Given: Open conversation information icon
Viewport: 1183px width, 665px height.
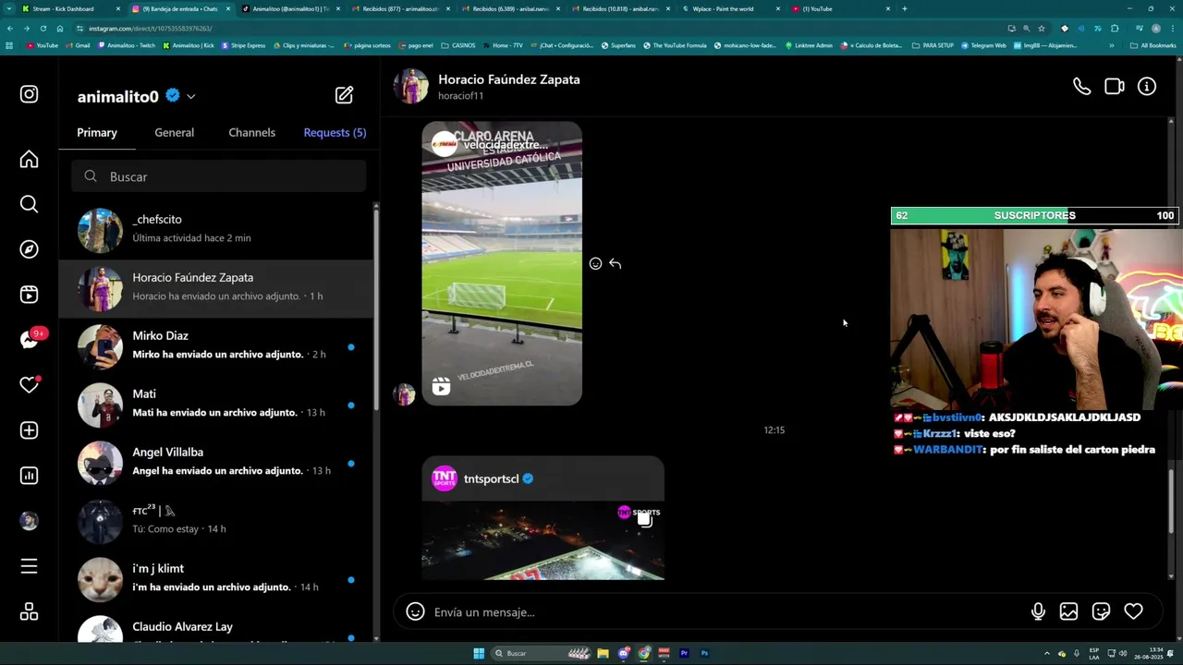Looking at the screenshot, I should coord(1147,87).
